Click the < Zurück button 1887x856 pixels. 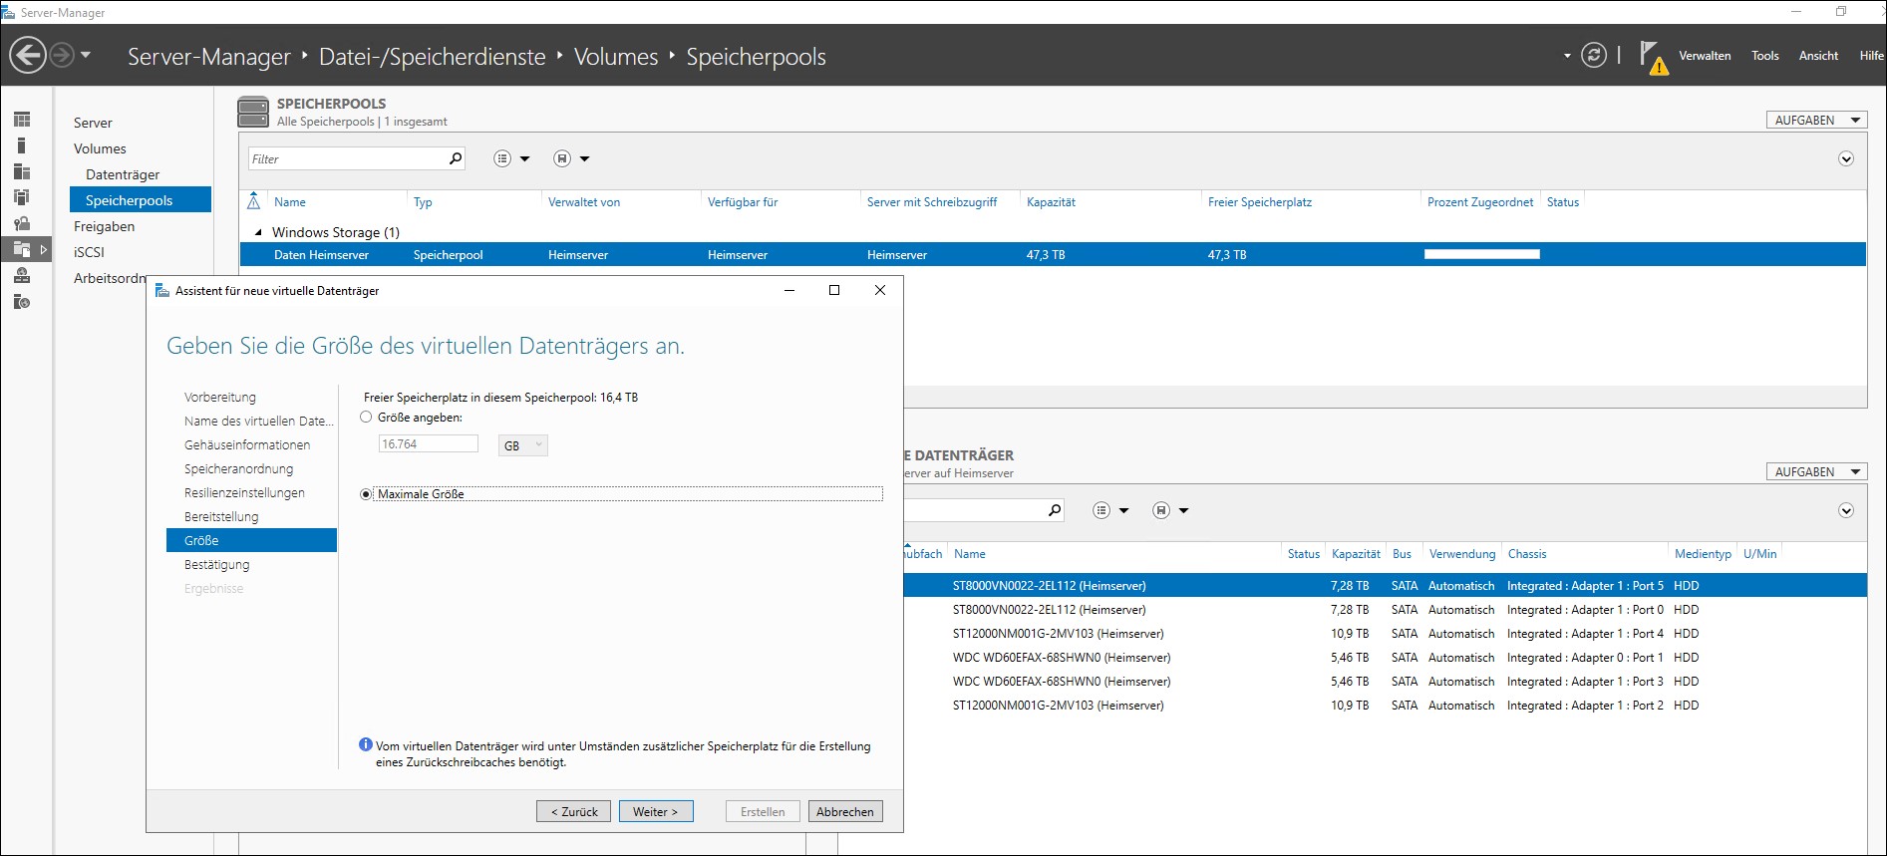coord(573,811)
